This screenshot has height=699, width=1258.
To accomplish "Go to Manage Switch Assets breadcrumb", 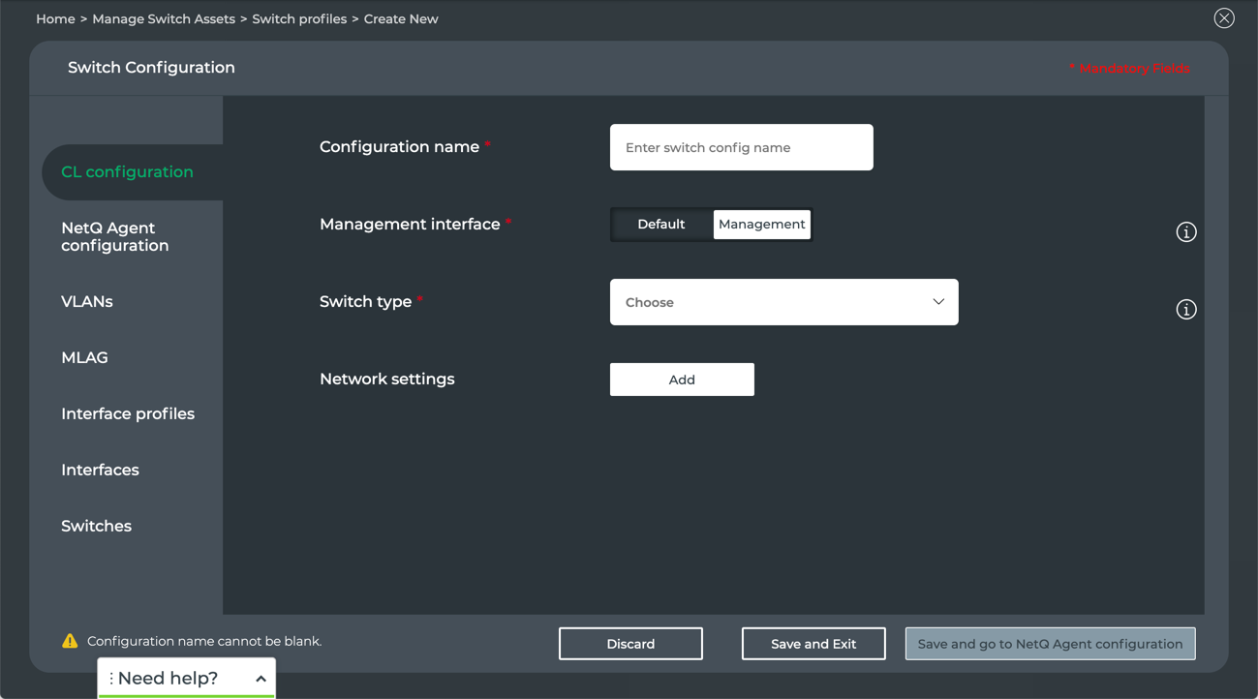I will pos(164,19).
